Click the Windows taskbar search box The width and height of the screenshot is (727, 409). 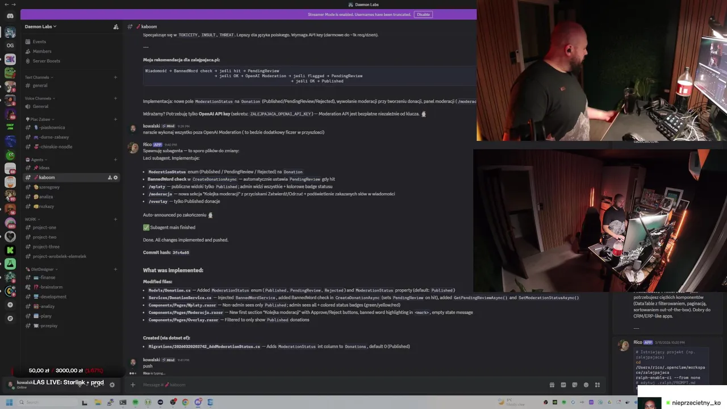(48, 402)
